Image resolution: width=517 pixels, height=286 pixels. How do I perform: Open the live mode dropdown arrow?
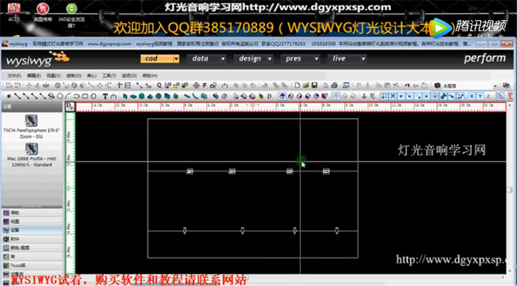pyautogui.click(x=363, y=59)
